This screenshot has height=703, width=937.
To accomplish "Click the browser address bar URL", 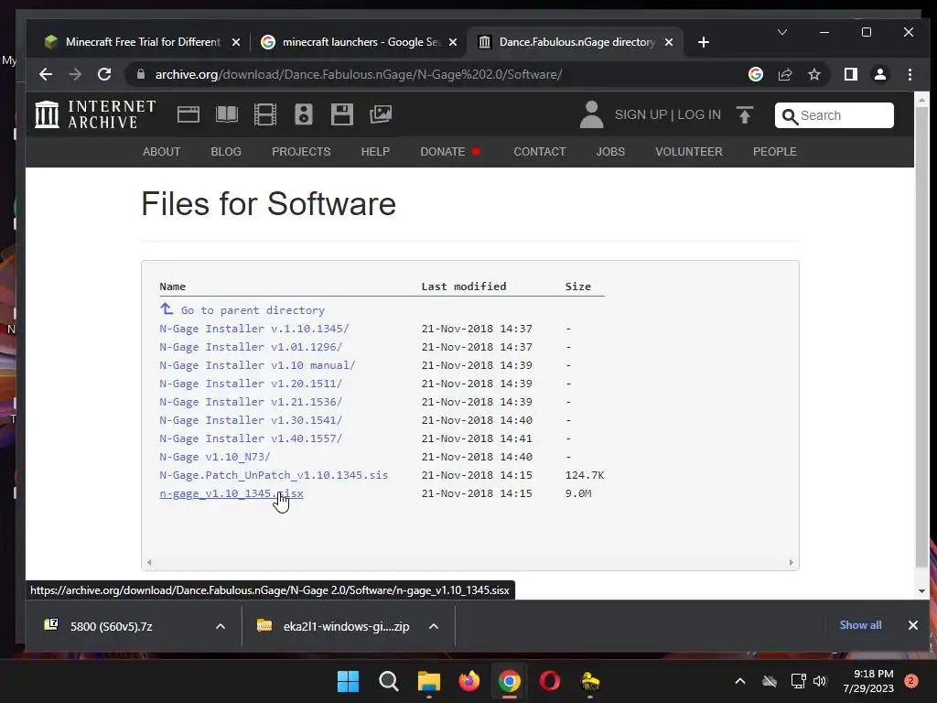I will click(x=359, y=74).
